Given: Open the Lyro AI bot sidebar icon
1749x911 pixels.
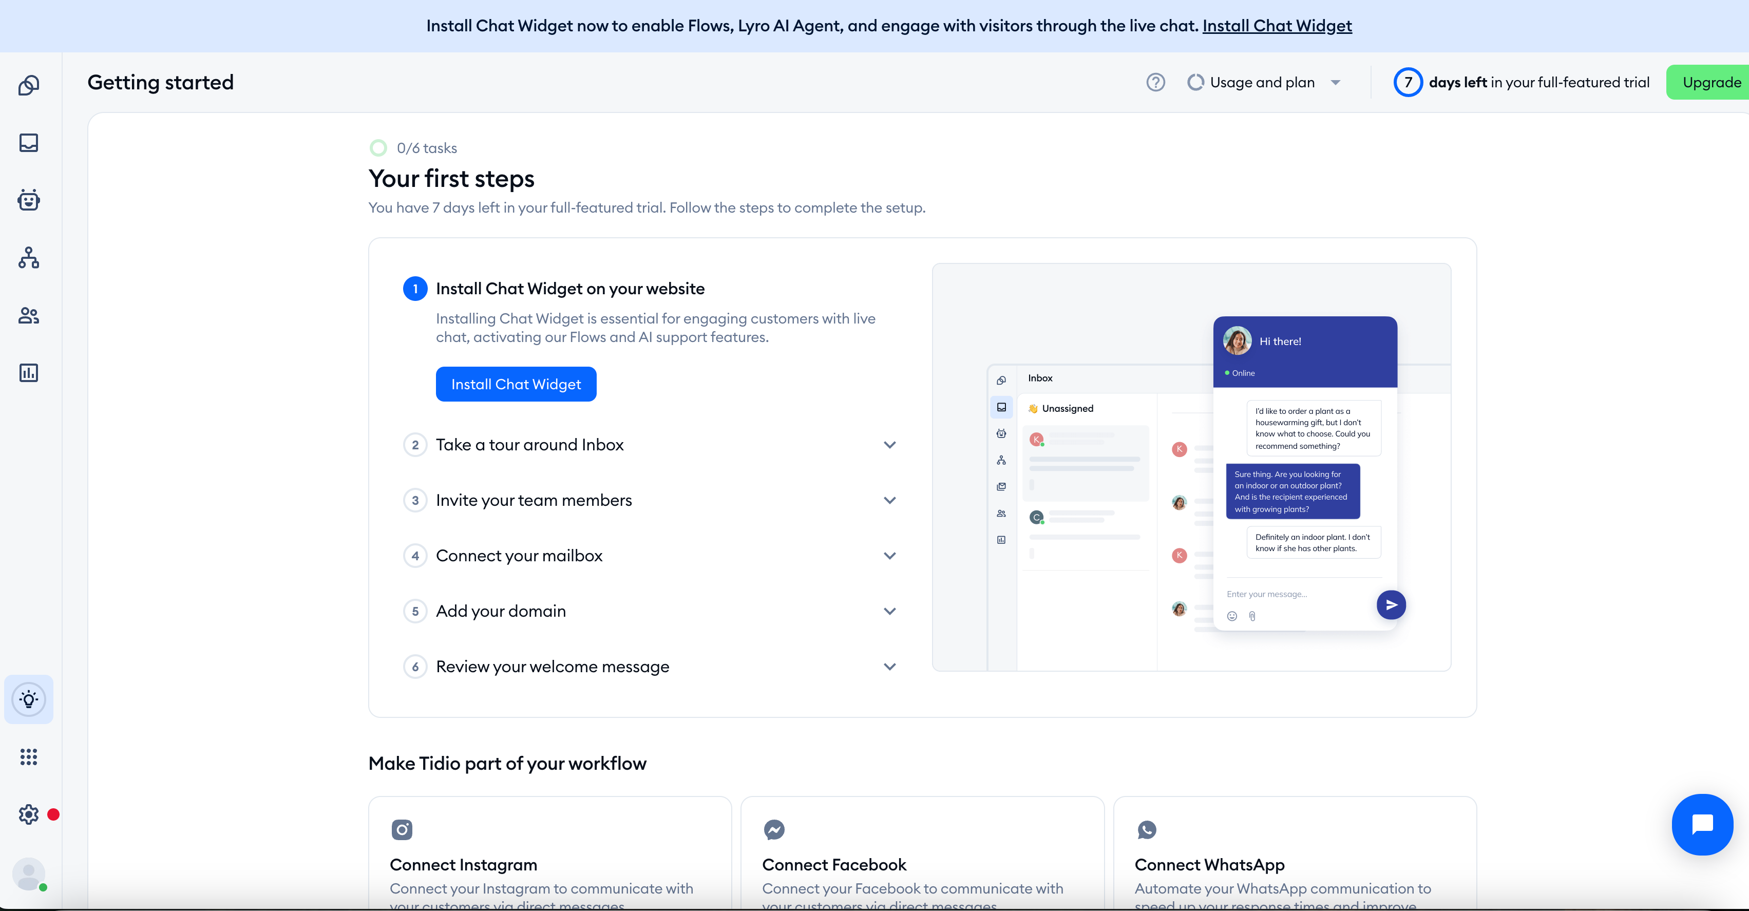Looking at the screenshot, I should coord(29,200).
